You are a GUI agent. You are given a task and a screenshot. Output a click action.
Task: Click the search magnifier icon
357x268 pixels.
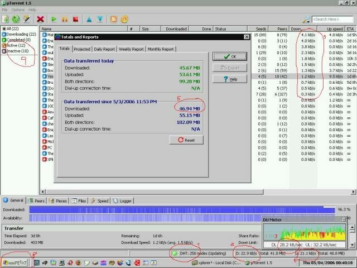pyautogui.click(x=306, y=20)
